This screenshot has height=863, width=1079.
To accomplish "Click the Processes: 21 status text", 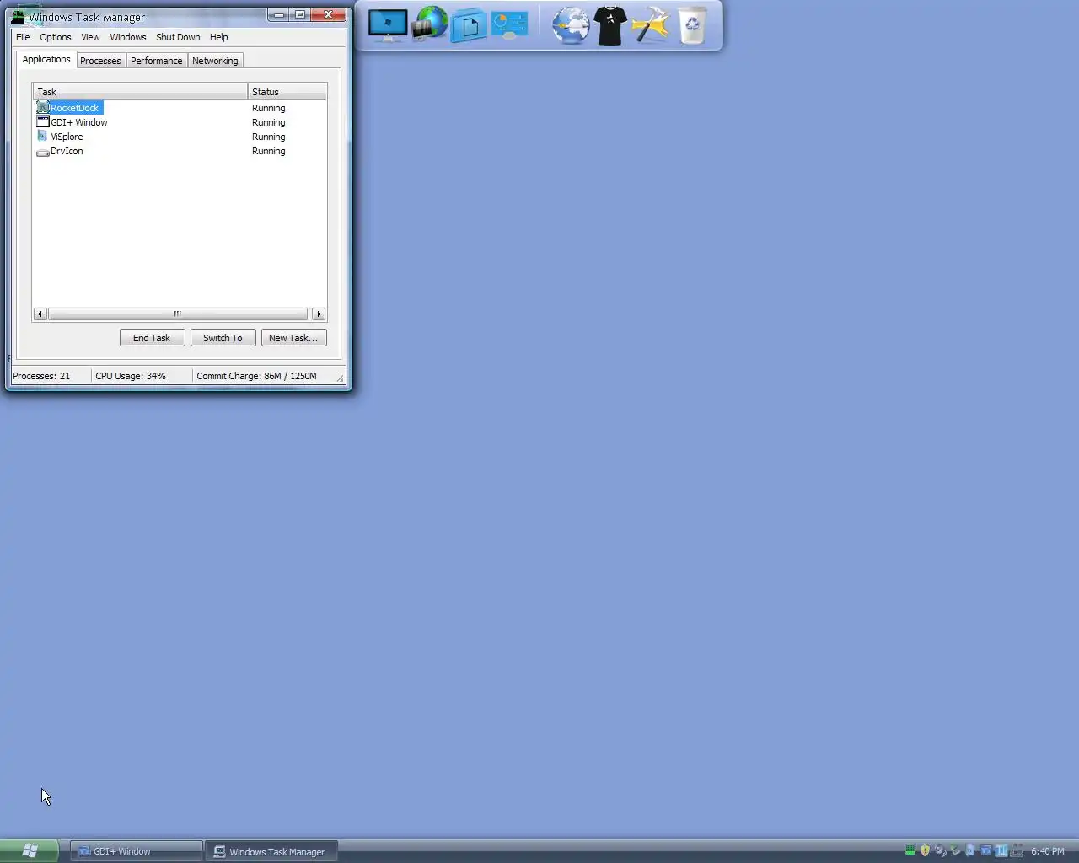I will (41, 376).
